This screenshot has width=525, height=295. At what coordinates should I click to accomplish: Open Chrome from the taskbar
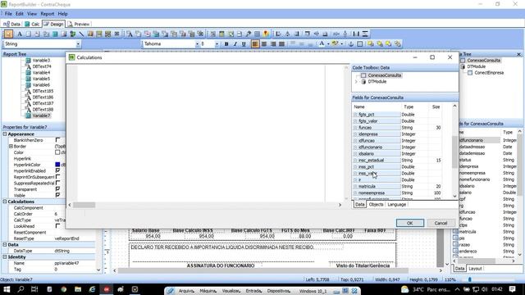point(64,289)
